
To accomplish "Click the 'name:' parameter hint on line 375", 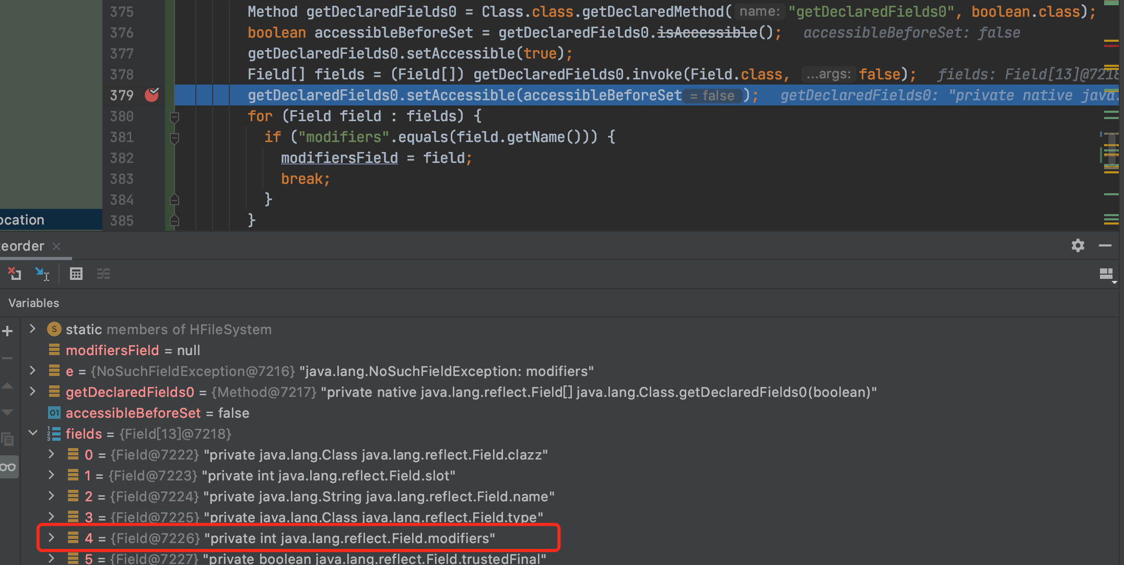I will click(760, 11).
